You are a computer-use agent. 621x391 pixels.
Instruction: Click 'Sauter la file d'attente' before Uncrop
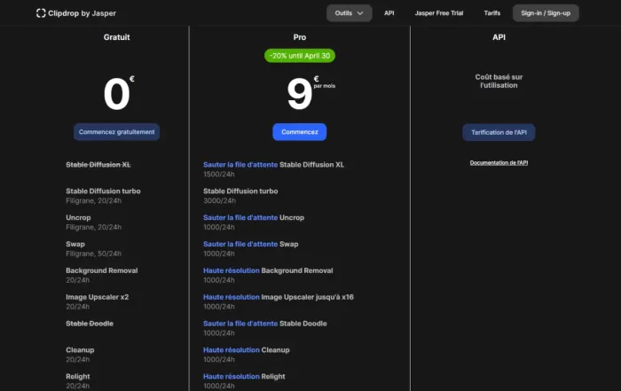(x=240, y=217)
